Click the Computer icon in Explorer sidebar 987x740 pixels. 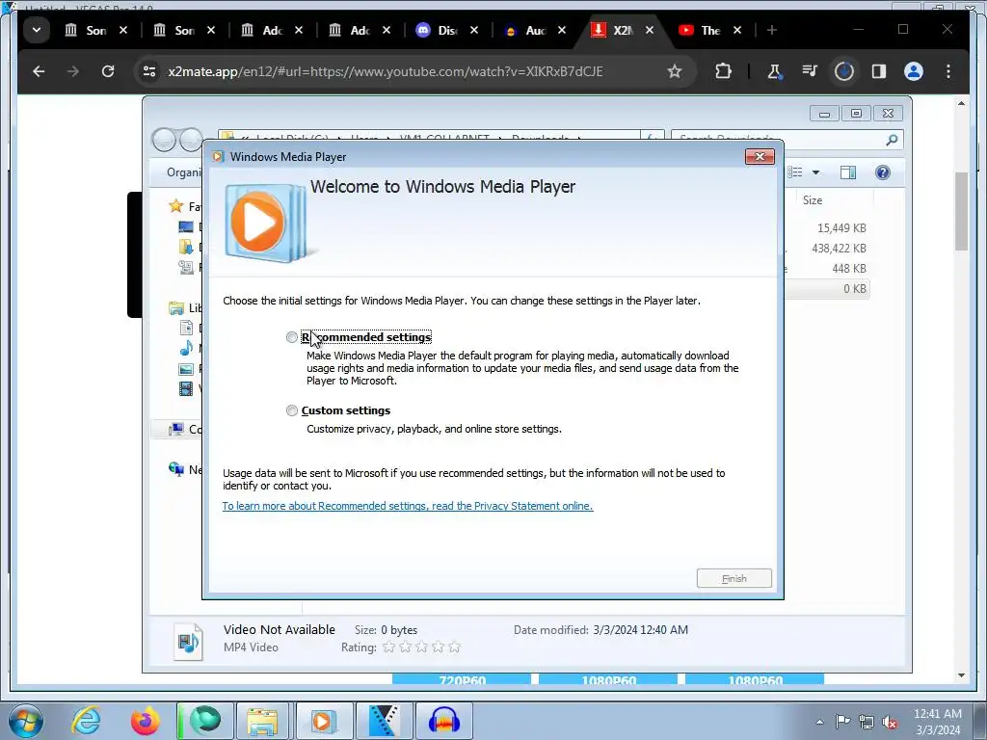coord(176,429)
